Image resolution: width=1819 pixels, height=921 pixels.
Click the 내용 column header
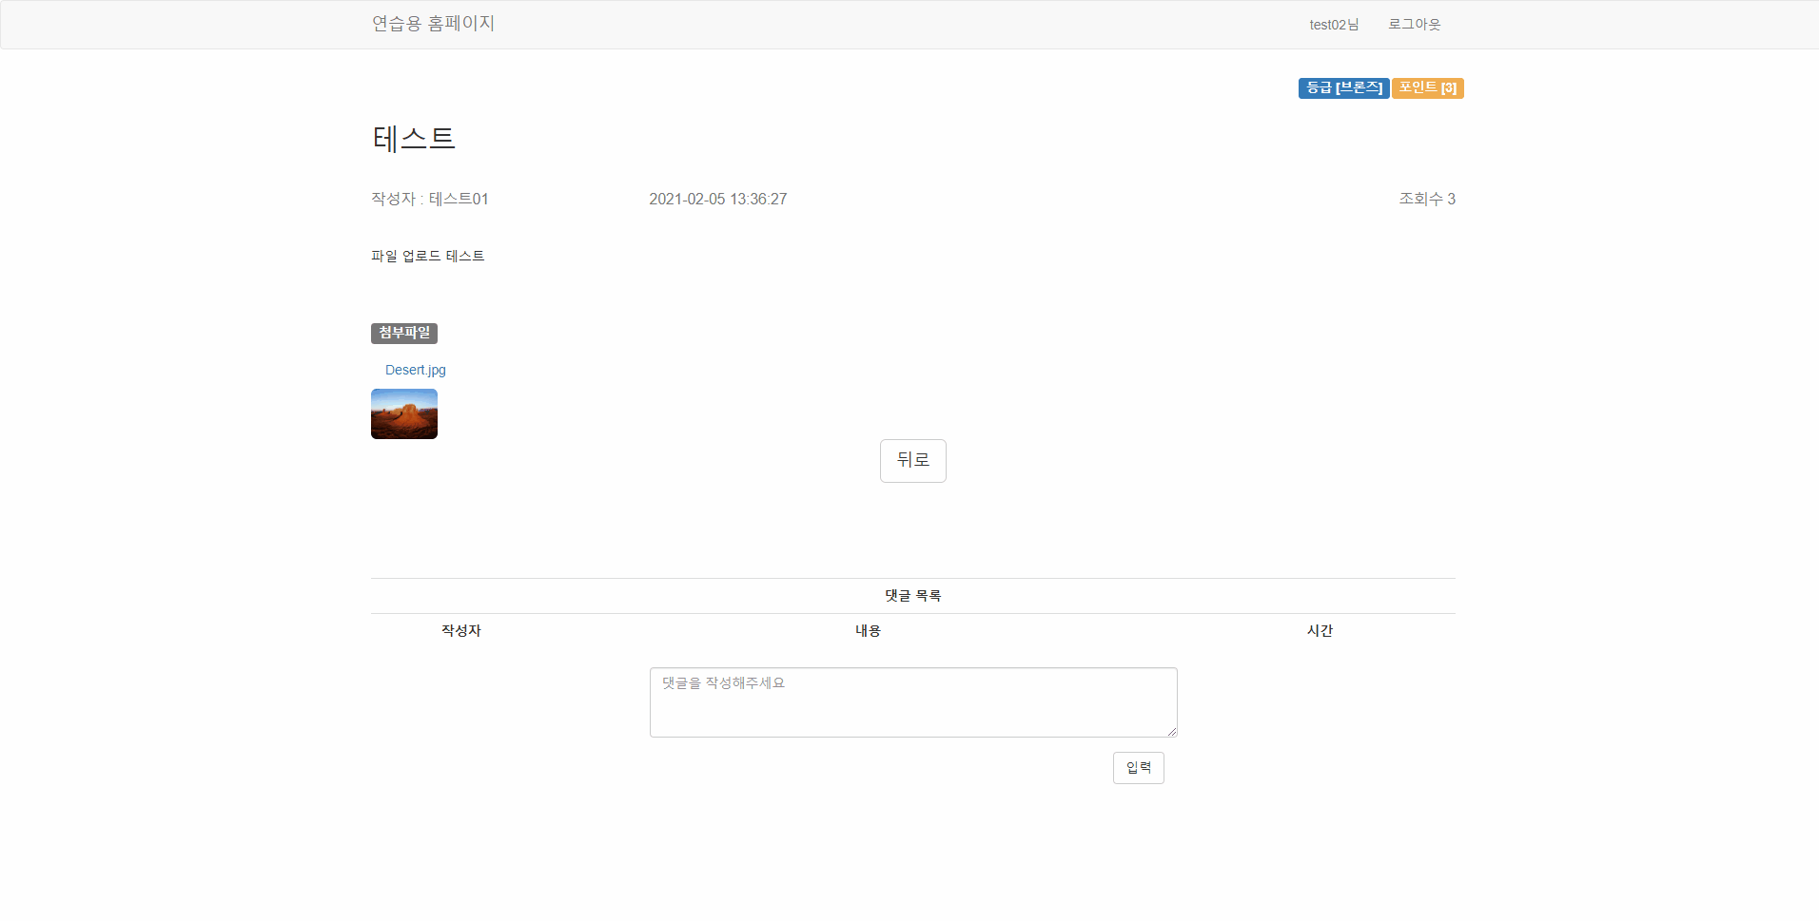(868, 631)
